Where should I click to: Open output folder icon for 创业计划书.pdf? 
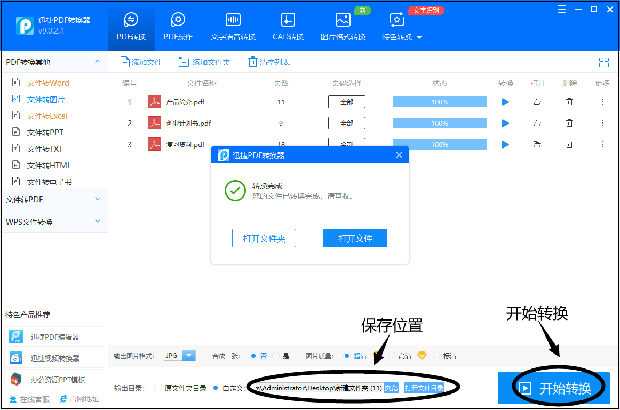pyautogui.click(x=537, y=123)
